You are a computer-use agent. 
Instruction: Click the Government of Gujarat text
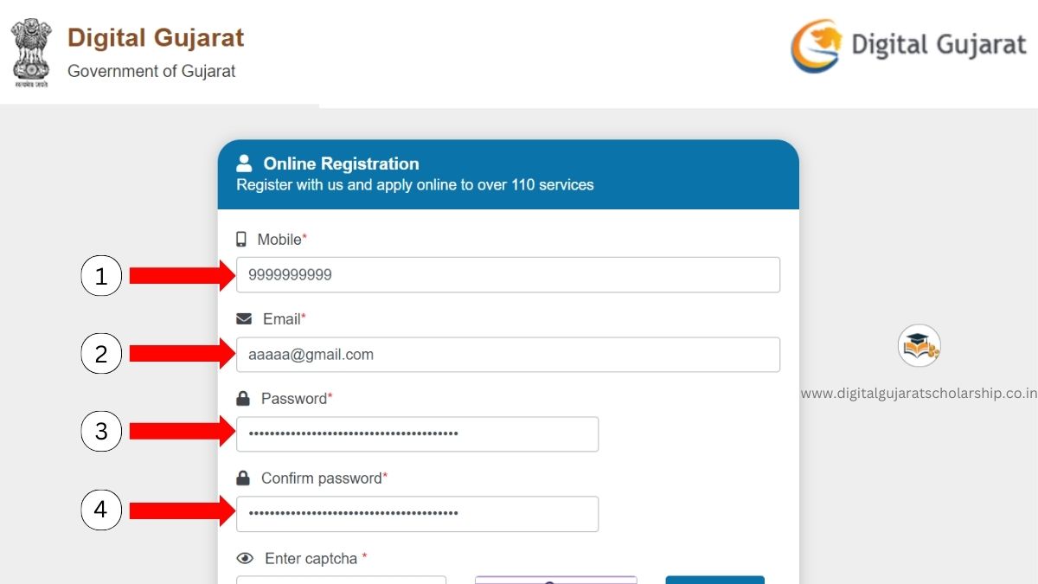tap(151, 72)
